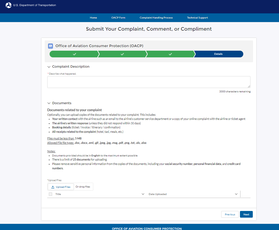Click the OACP form document icon
This screenshot has height=230, width=279.
click(x=51, y=46)
